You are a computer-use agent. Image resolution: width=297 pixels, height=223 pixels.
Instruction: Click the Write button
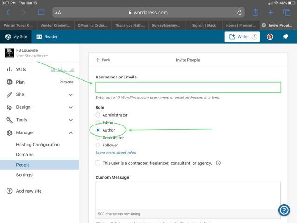tap(242, 37)
